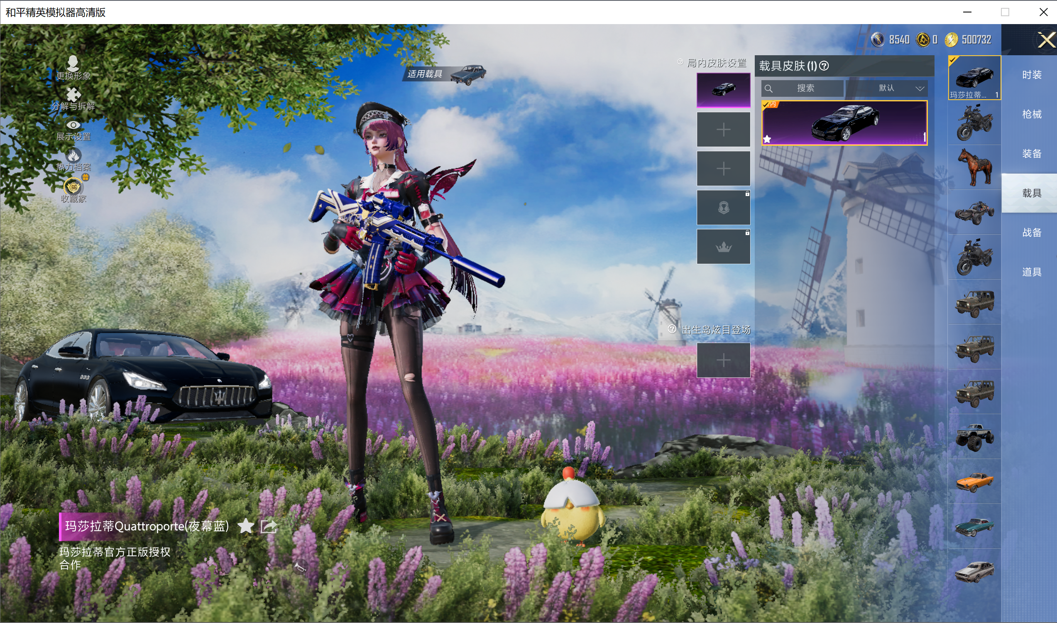Click share icon next to vehicle name
This screenshot has width=1057, height=623.
[x=269, y=526]
